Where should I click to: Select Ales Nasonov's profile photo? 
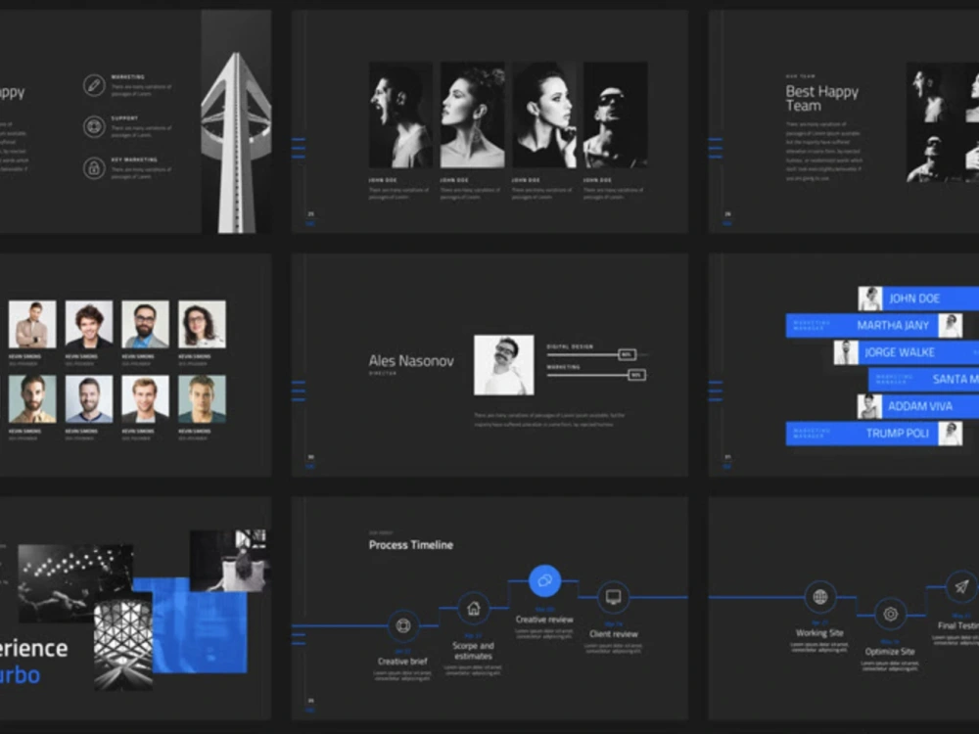click(x=504, y=365)
